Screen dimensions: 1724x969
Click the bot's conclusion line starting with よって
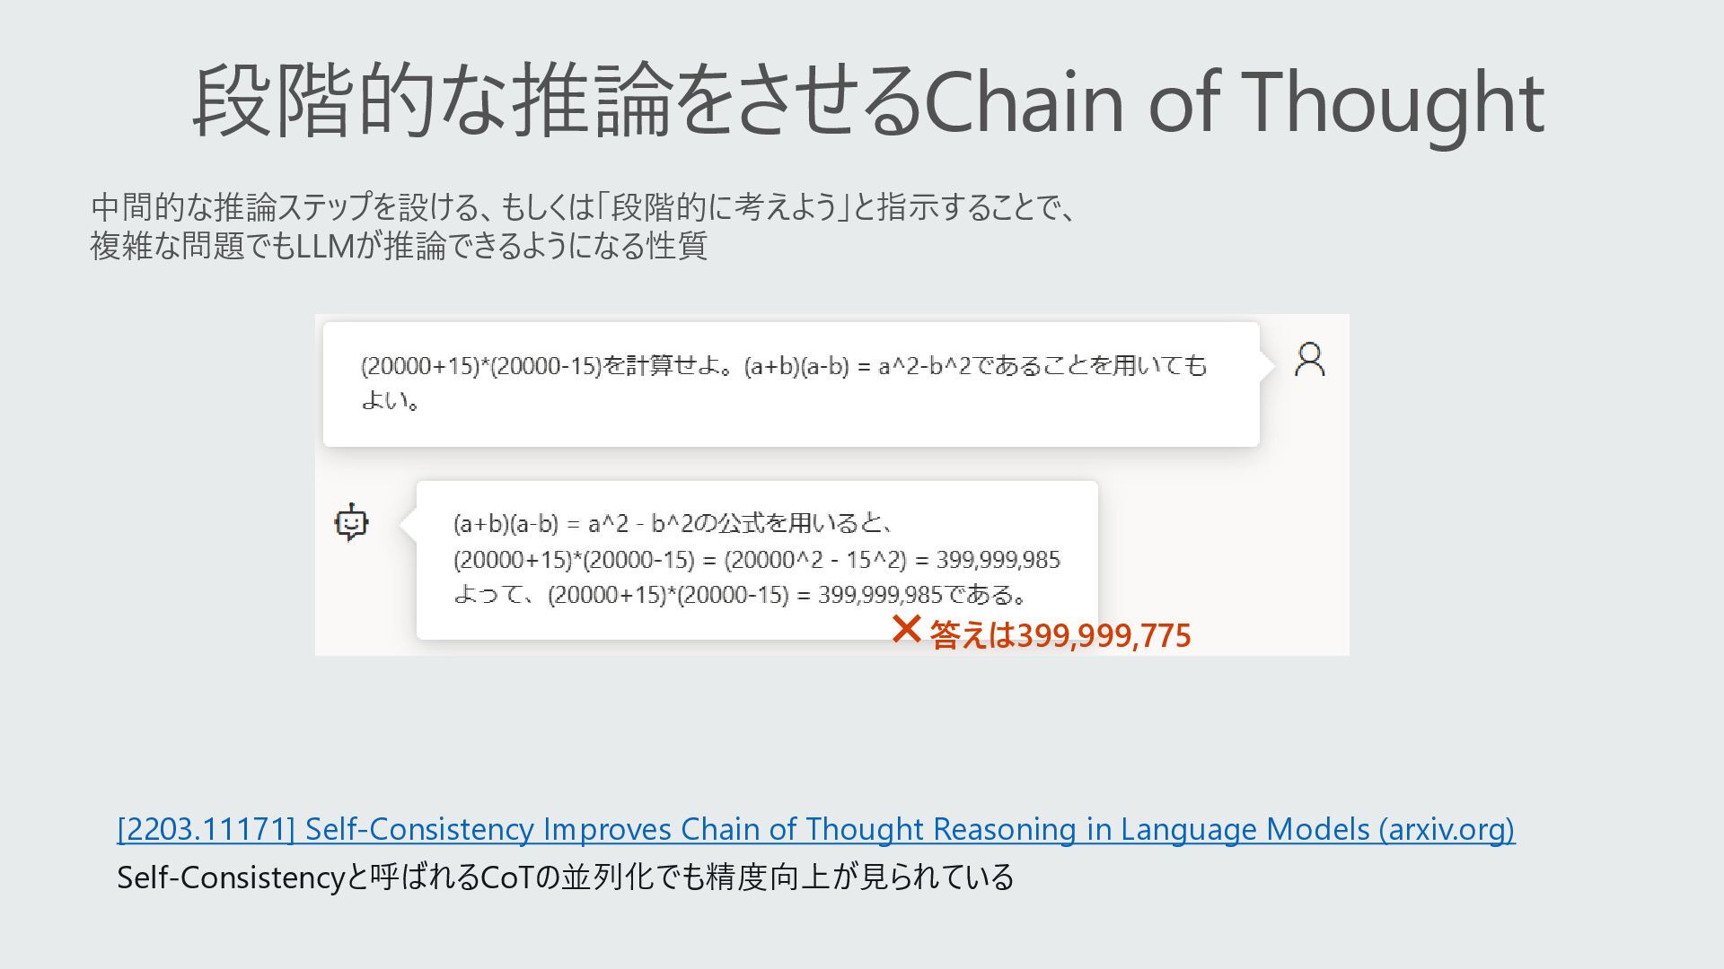click(740, 595)
